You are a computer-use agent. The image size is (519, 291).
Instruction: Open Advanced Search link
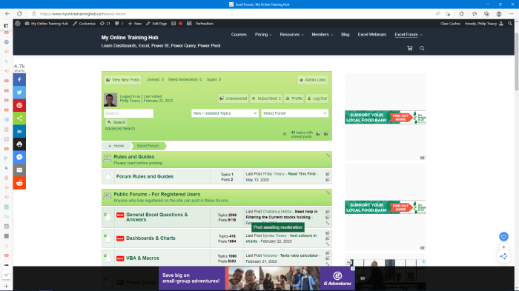click(120, 128)
